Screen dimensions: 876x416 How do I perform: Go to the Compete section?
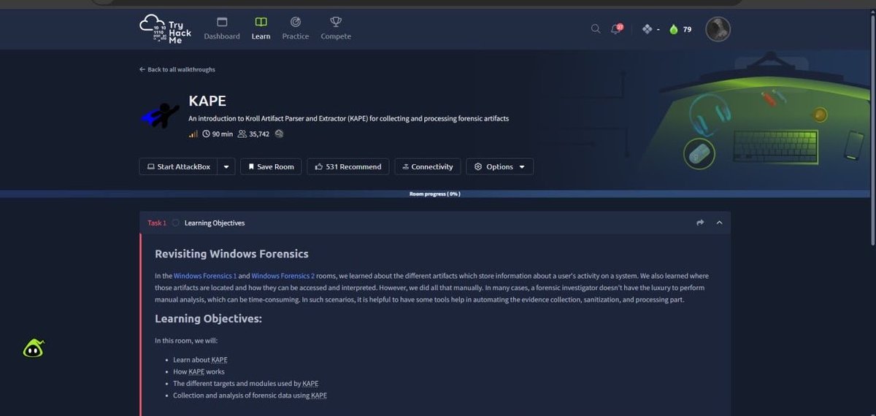click(x=336, y=28)
